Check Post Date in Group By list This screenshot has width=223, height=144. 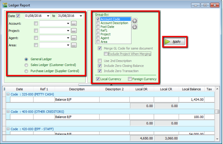[98, 27]
